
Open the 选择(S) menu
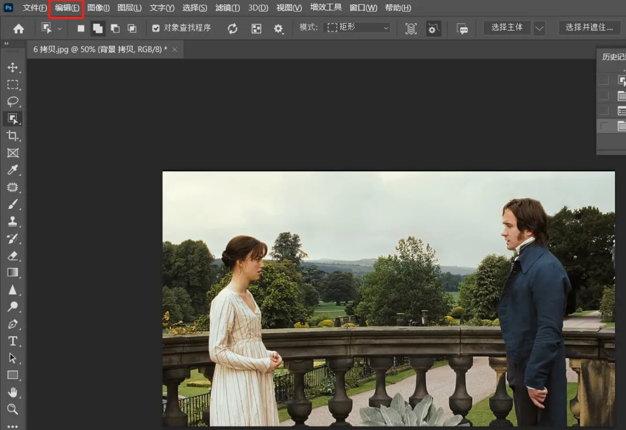[x=194, y=8]
